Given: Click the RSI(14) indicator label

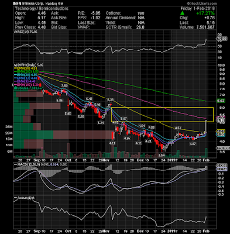Looking at the screenshot, I should point(26,32).
